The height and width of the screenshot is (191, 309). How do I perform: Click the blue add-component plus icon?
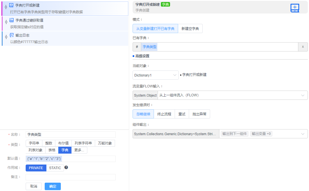point(295,8)
